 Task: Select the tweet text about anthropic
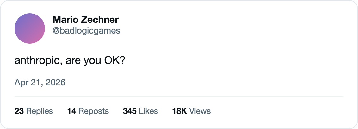[x=70, y=61]
